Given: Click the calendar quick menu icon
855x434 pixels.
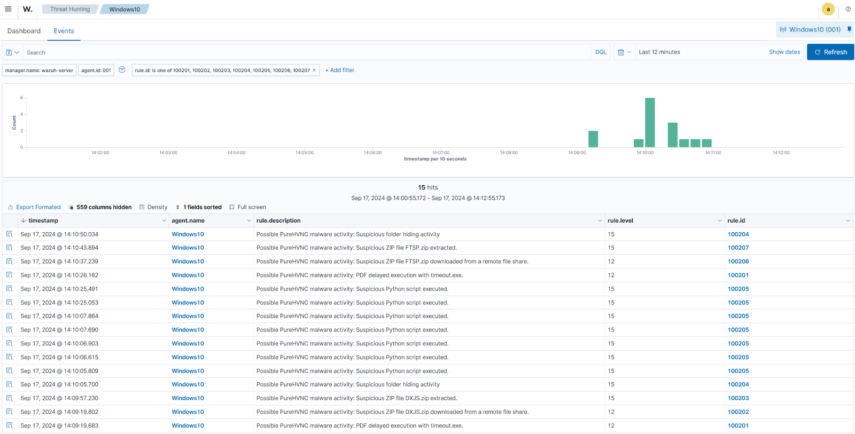Looking at the screenshot, I should [x=624, y=52].
